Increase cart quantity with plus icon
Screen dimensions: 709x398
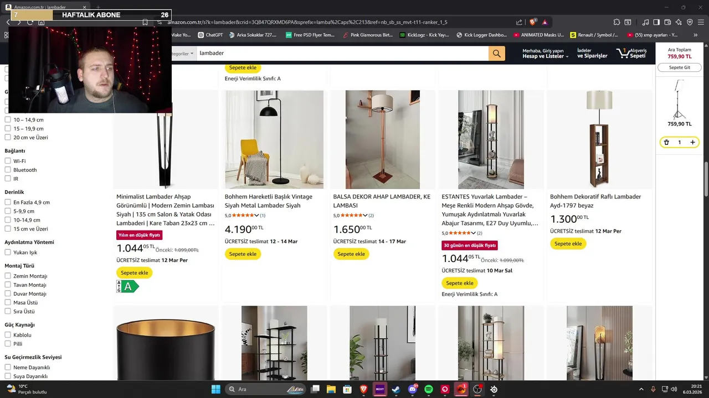(x=692, y=142)
